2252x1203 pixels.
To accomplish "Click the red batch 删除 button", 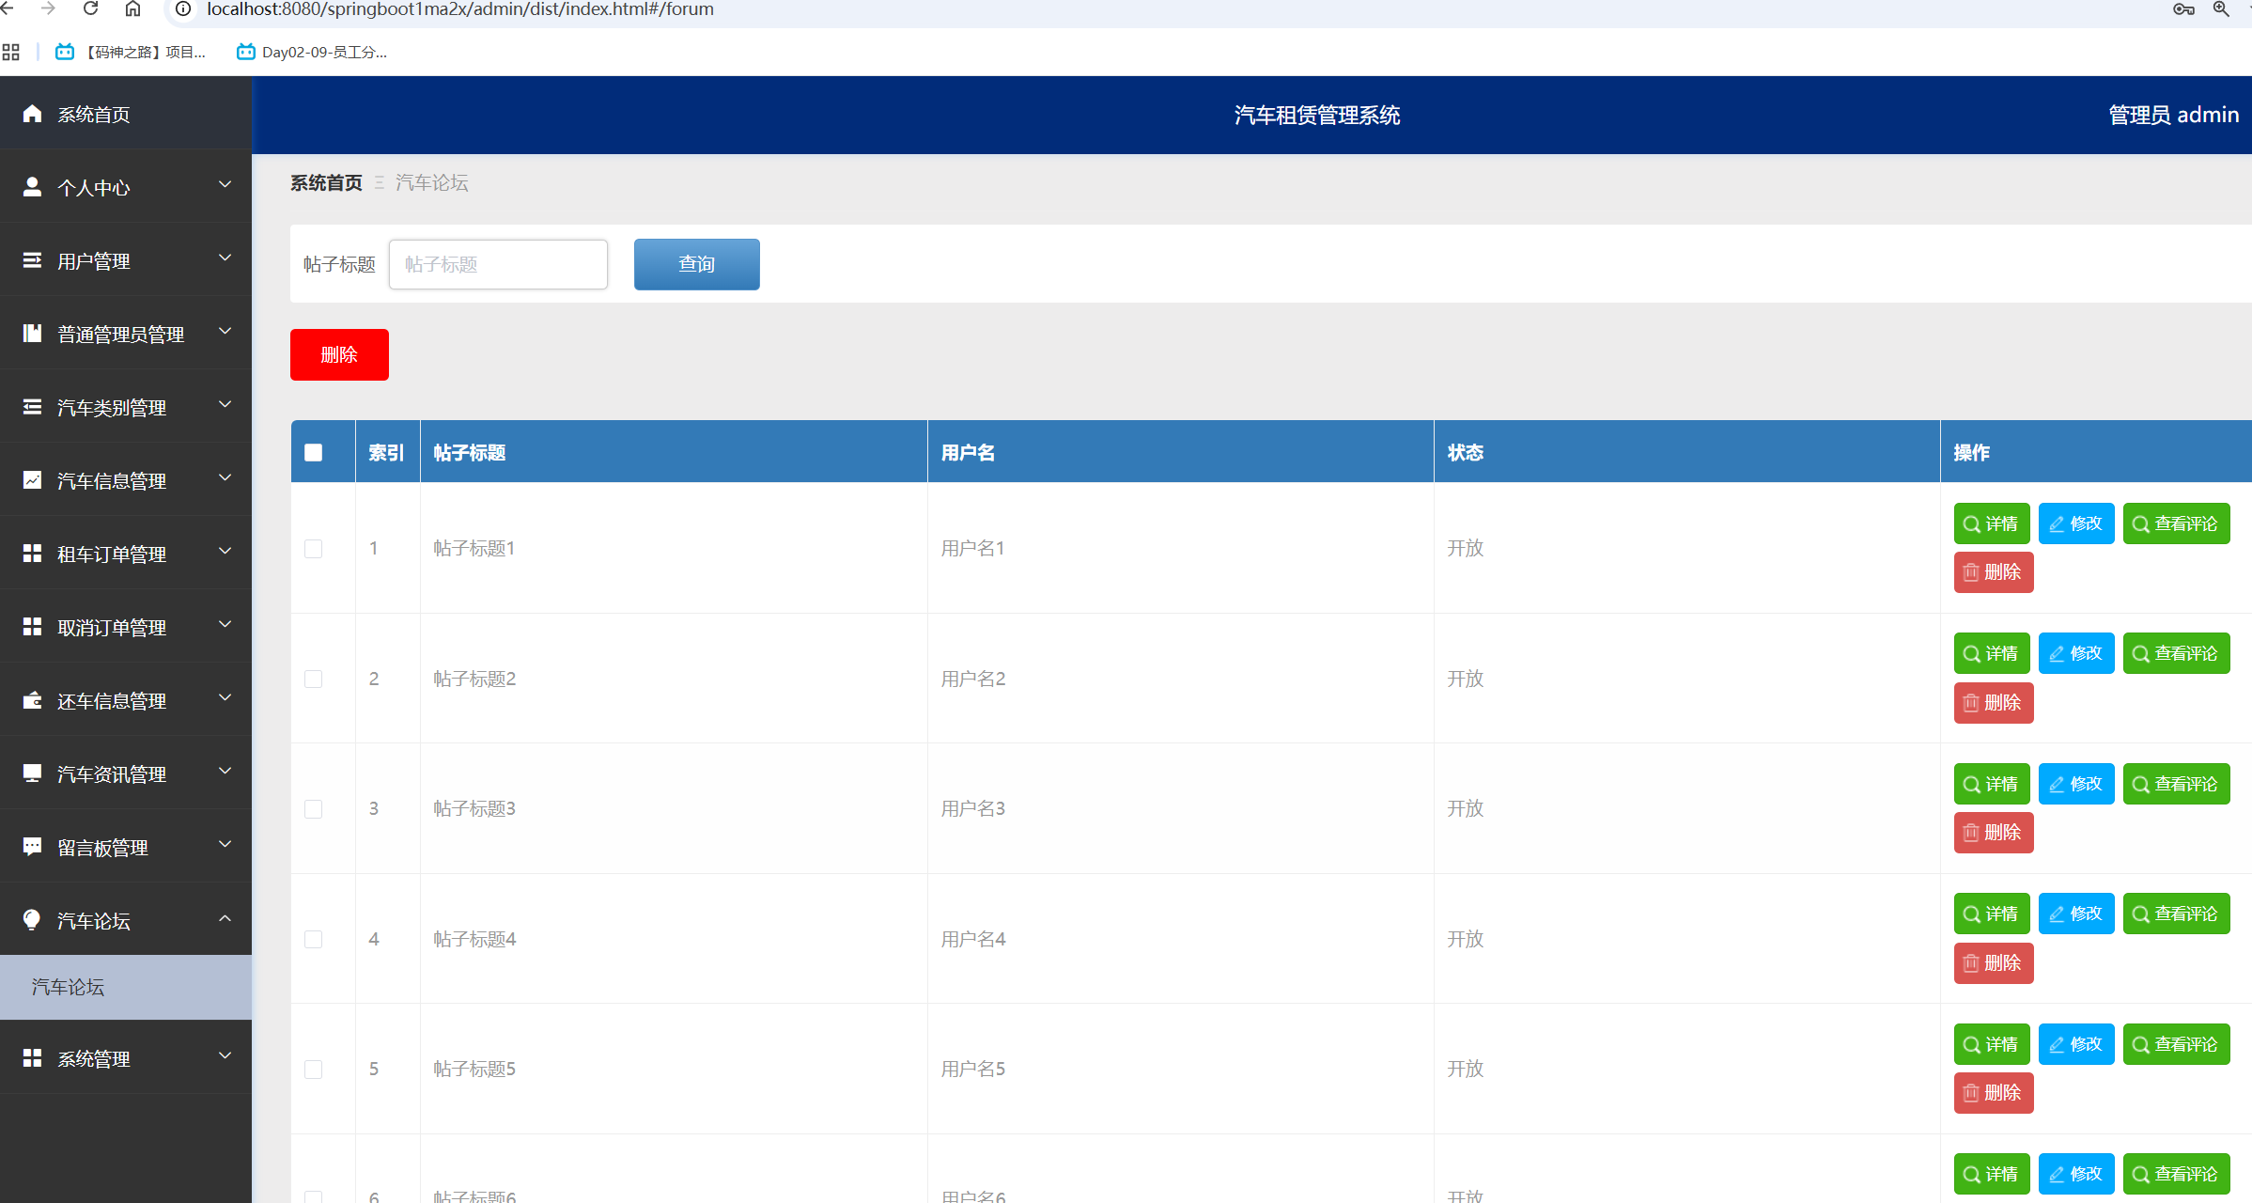I will [339, 354].
